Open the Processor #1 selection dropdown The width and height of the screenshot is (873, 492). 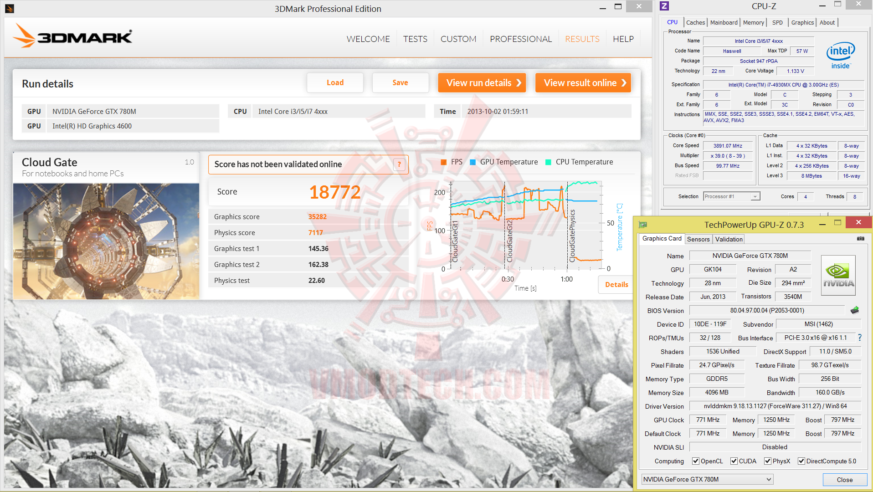coord(732,196)
